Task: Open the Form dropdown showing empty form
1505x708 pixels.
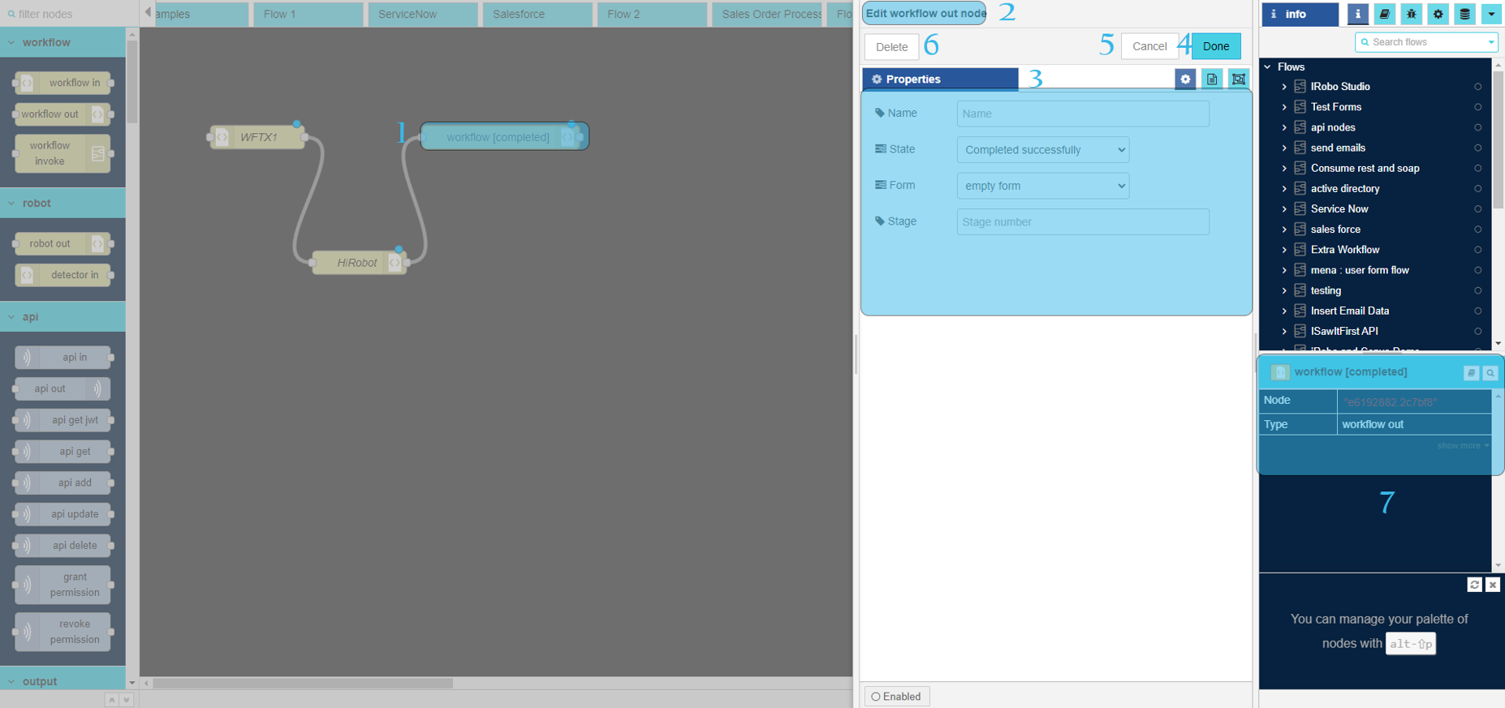Action: click(x=1043, y=186)
